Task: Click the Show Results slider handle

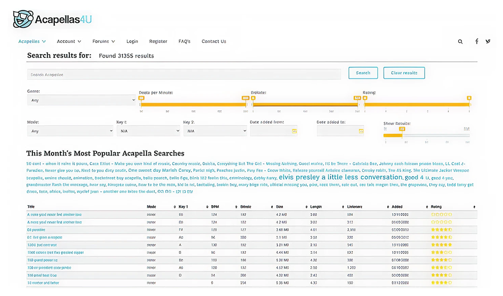Action: [402, 129]
